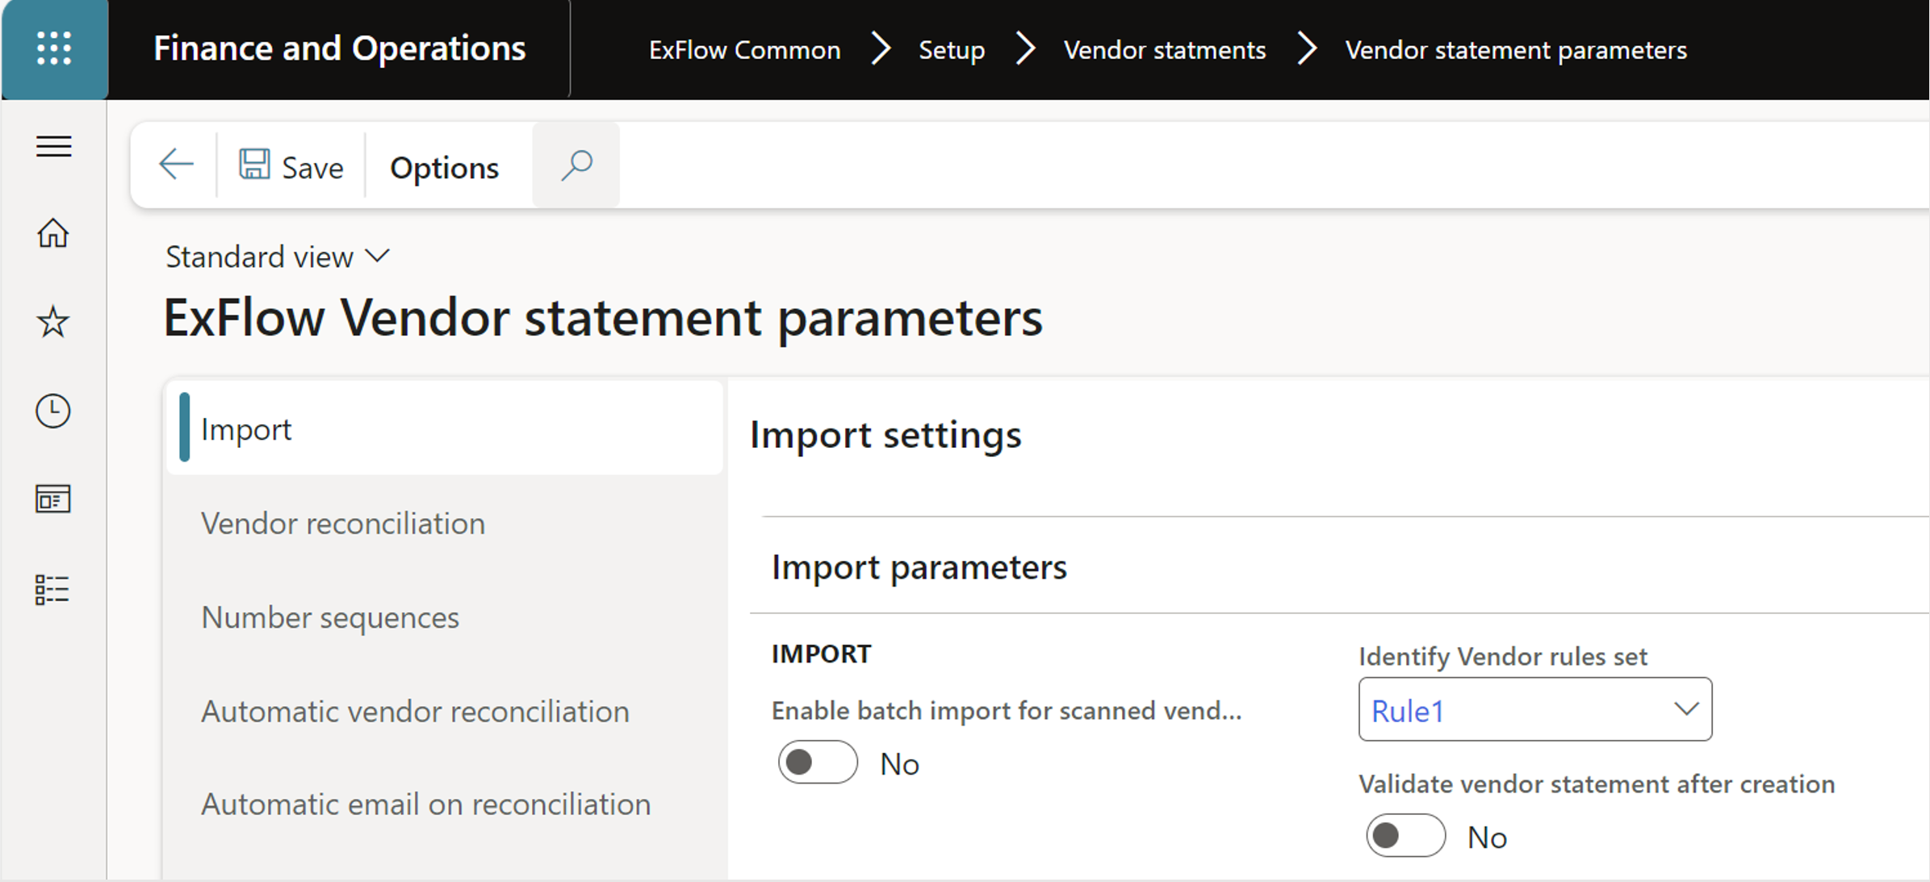
Task: Click the search magnifier icon
Action: (576, 165)
